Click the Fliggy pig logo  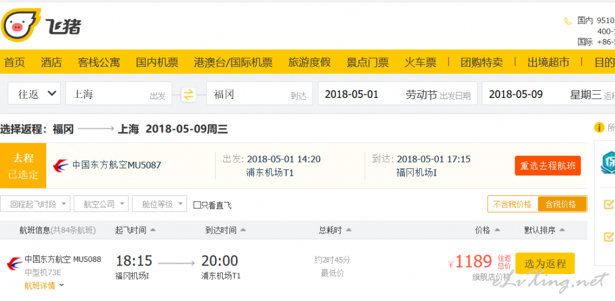[21, 25]
